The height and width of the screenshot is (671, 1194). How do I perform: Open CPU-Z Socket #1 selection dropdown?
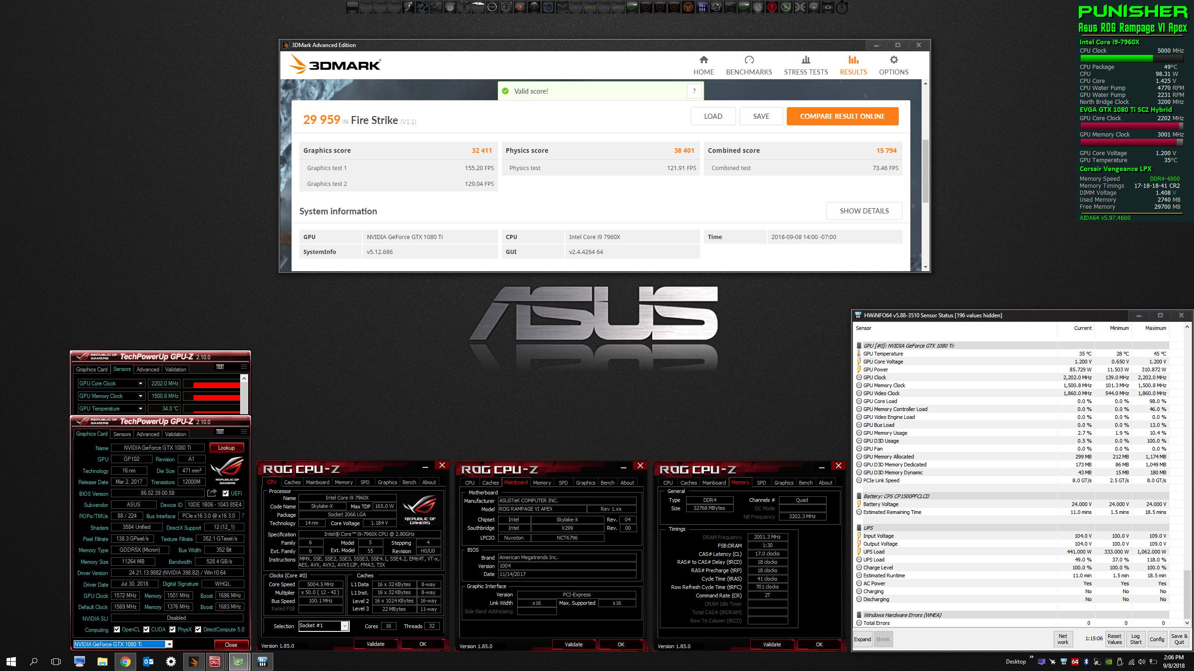coord(345,626)
